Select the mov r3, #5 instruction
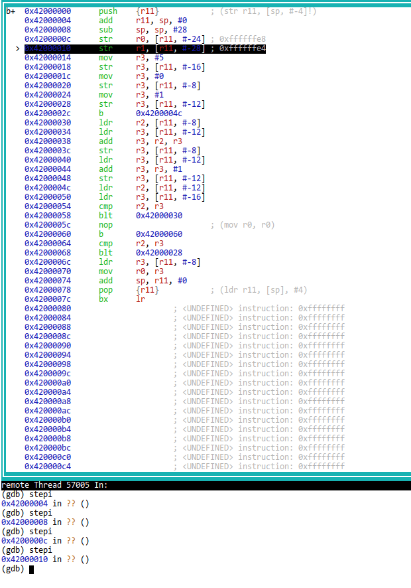This screenshot has height=588, width=411. coord(131,58)
